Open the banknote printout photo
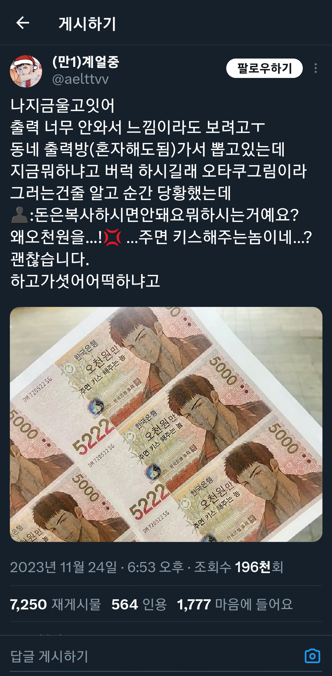Viewport: 332px width, 676px height. [166, 424]
